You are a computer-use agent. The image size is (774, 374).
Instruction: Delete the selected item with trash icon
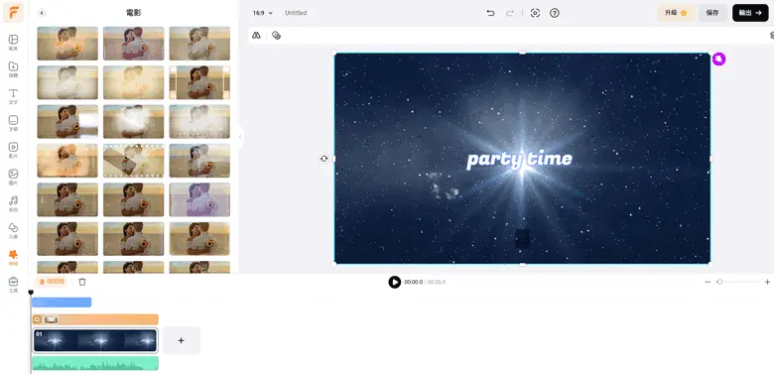coord(82,281)
